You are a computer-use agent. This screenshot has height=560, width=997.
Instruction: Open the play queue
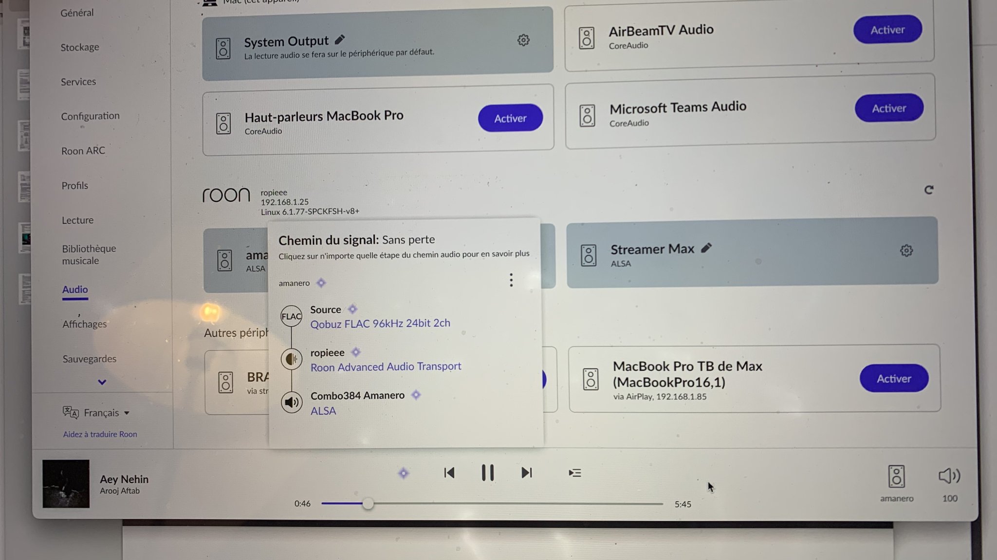click(574, 472)
